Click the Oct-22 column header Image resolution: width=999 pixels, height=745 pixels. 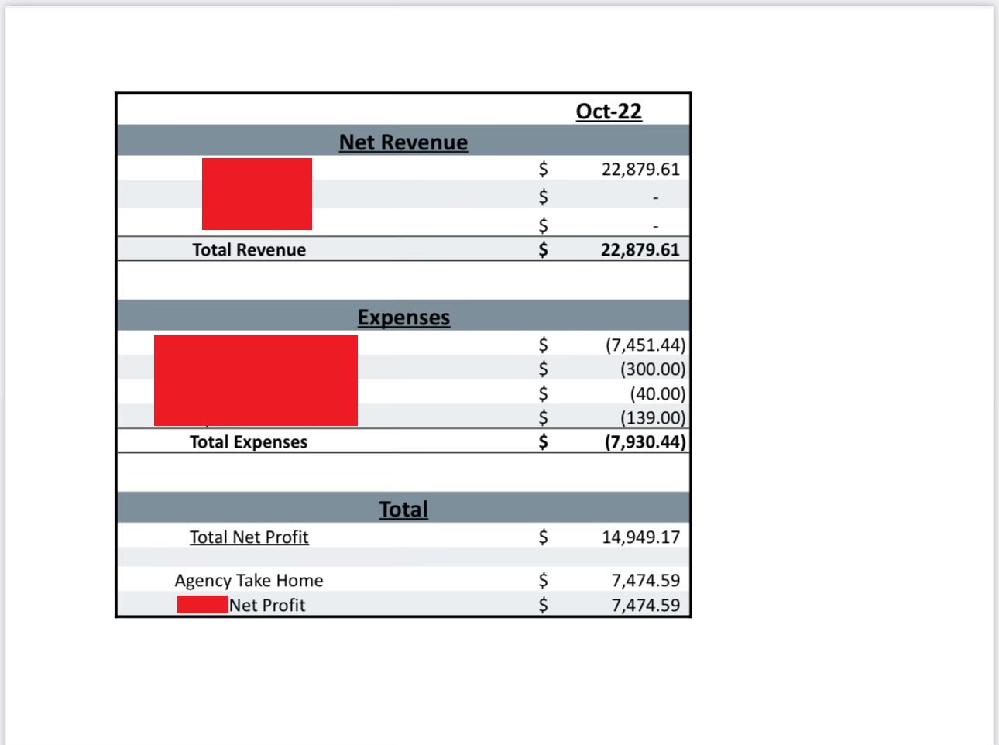(609, 112)
